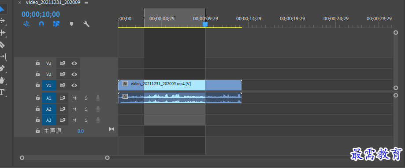Viewport: 405px width, 168px height.
Task: Toggle A1 track targeting
Action: 49,98
